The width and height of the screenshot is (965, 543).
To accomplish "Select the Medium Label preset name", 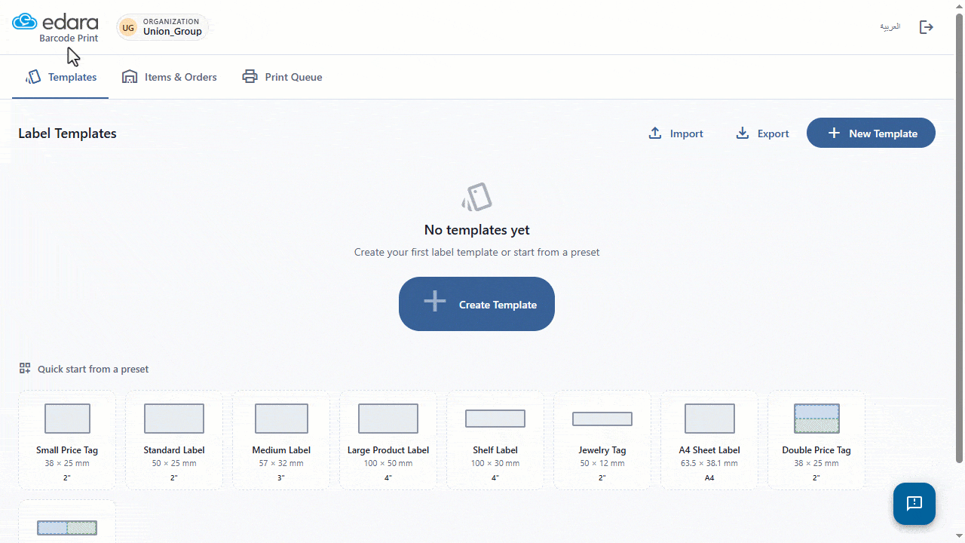I will click(281, 450).
